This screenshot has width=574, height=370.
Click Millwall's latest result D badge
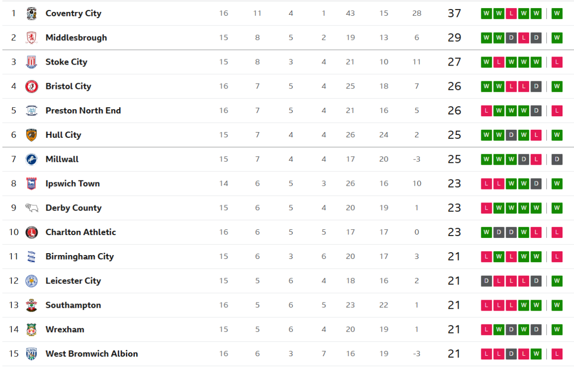click(557, 159)
